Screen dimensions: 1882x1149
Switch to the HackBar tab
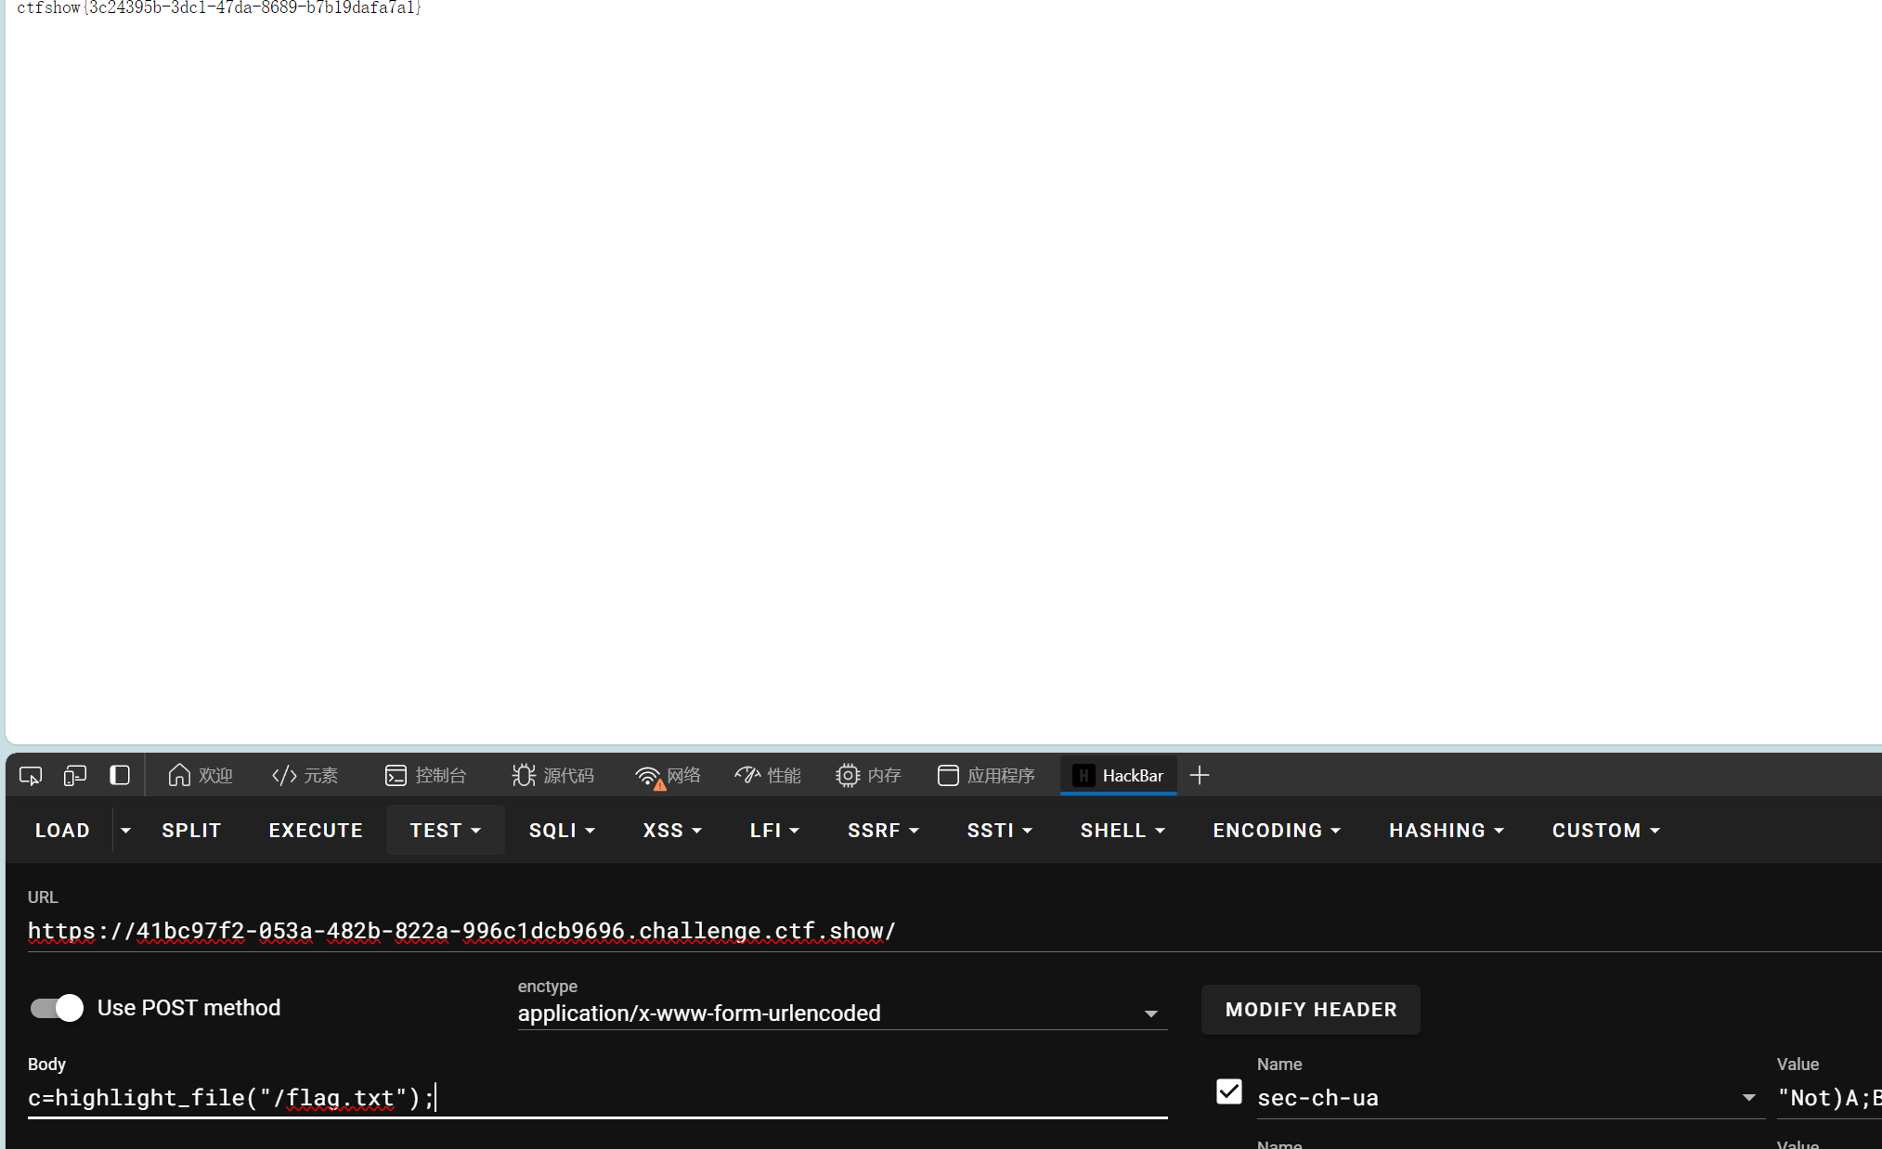coord(1119,775)
